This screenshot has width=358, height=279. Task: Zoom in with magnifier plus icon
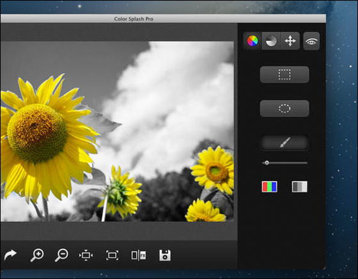(x=37, y=255)
